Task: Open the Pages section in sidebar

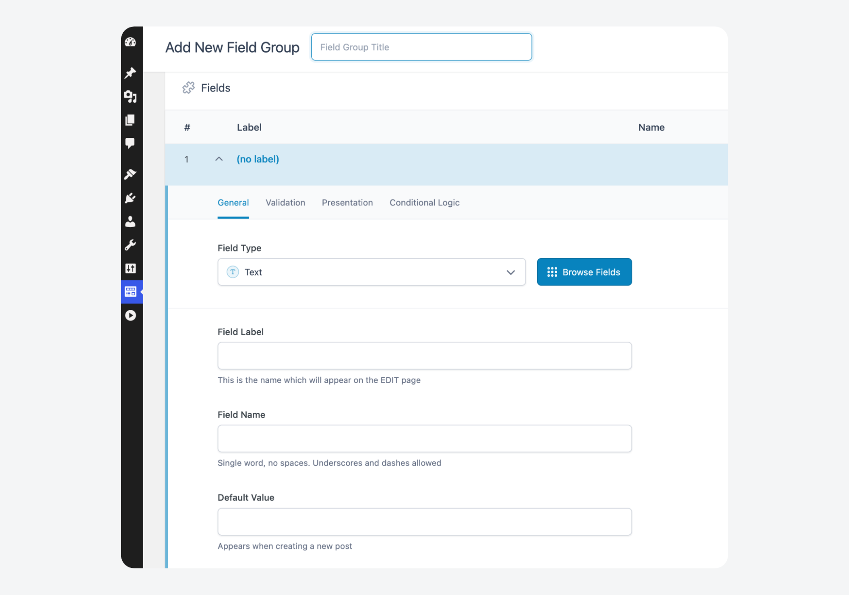Action: pyautogui.click(x=131, y=120)
